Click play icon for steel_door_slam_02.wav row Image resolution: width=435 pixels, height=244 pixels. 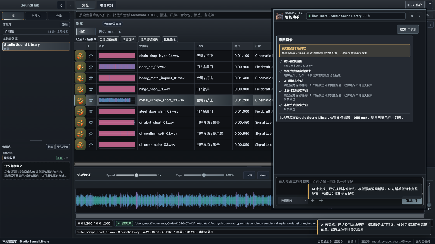tap(80, 111)
